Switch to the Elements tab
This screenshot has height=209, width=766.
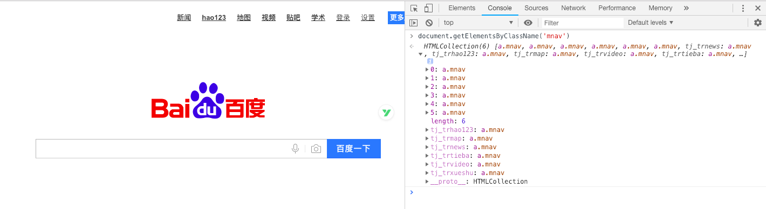[x=462, y=8]
